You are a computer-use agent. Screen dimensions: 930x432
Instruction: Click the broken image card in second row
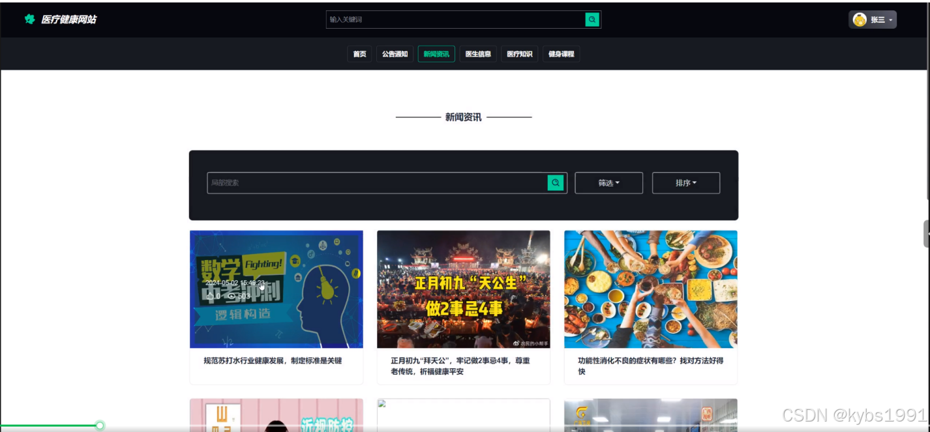[x=464, y=415]
